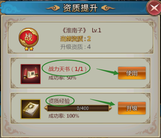The width and height of the screenshot is (161, 138).
Task: Click the 升级资质: 4 text
Action: tap(75, 47)
